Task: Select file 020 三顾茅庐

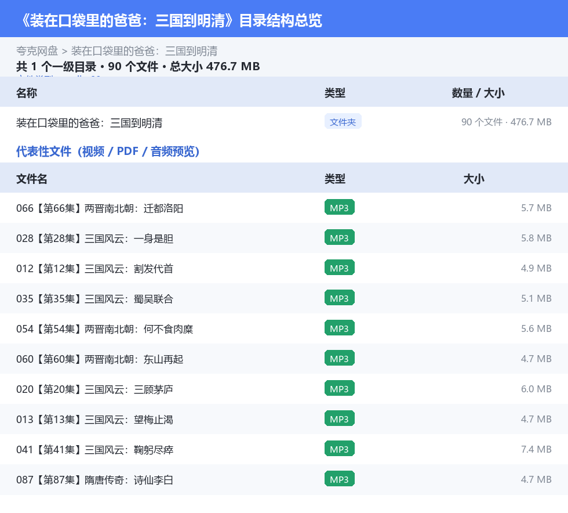Action: 284,389
